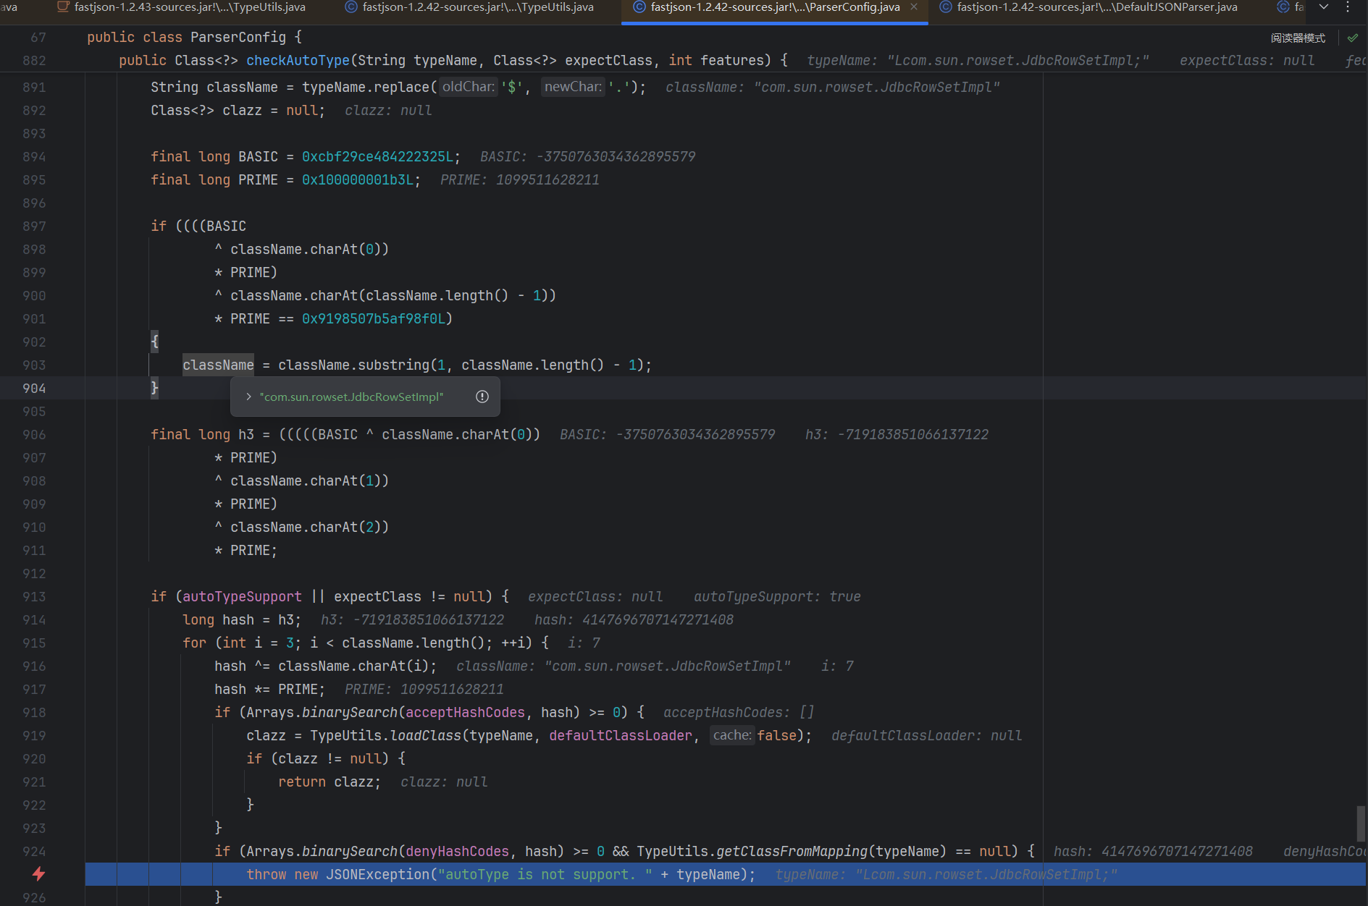
Task: Switch to DefaultJSONParser.java tab
Action: tap(1096, 7)
